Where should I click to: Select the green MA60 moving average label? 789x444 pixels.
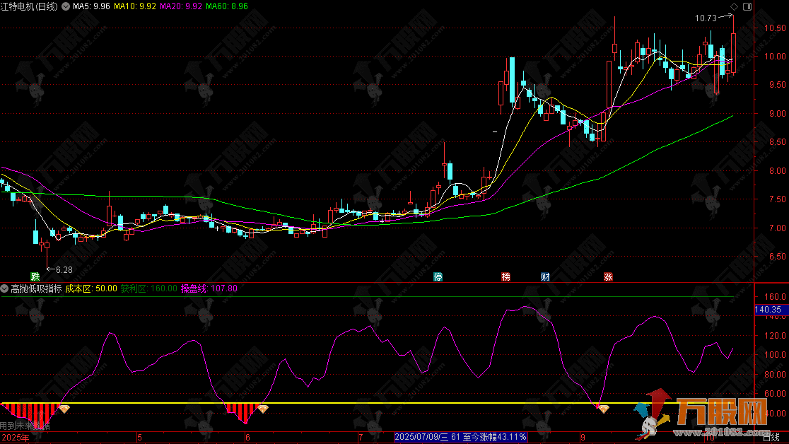pyautogui.click(x=227, y=6)
